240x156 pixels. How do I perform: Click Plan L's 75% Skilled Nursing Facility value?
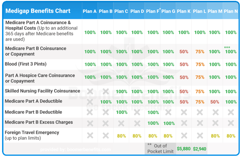click(200, 91)
